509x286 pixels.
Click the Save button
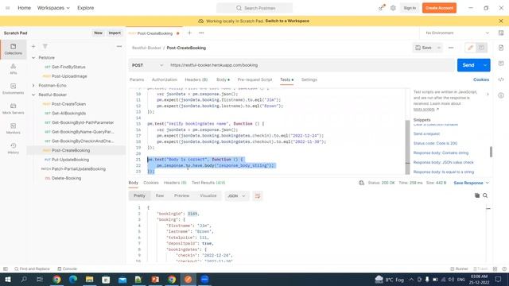pos(424,48)
